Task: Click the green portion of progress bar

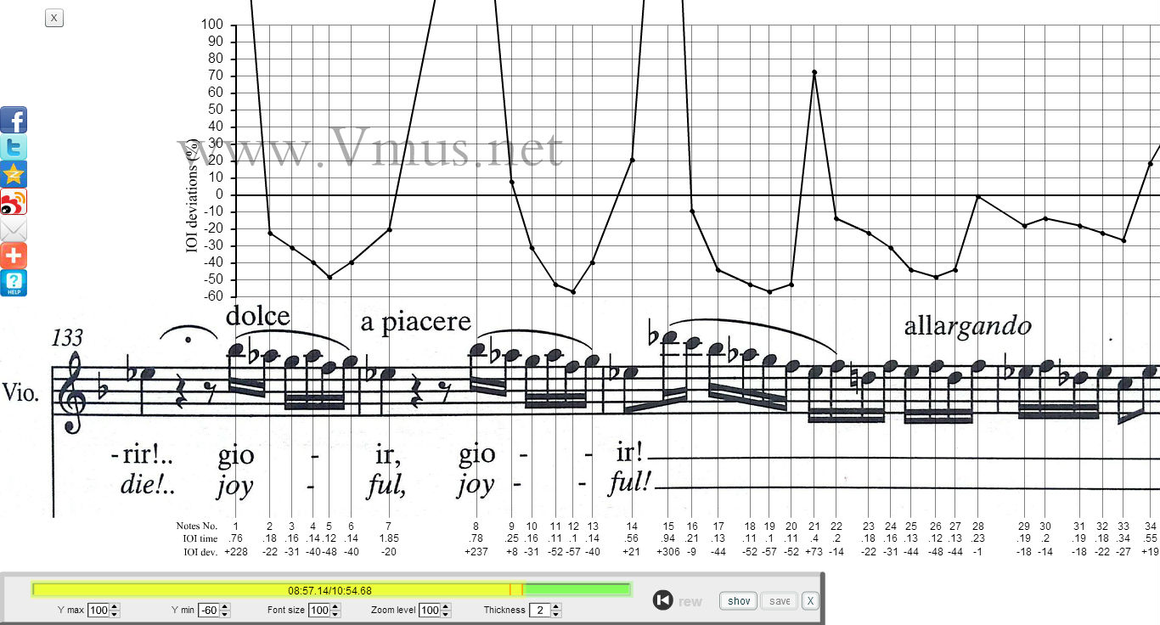Action: tap(577, 589)
